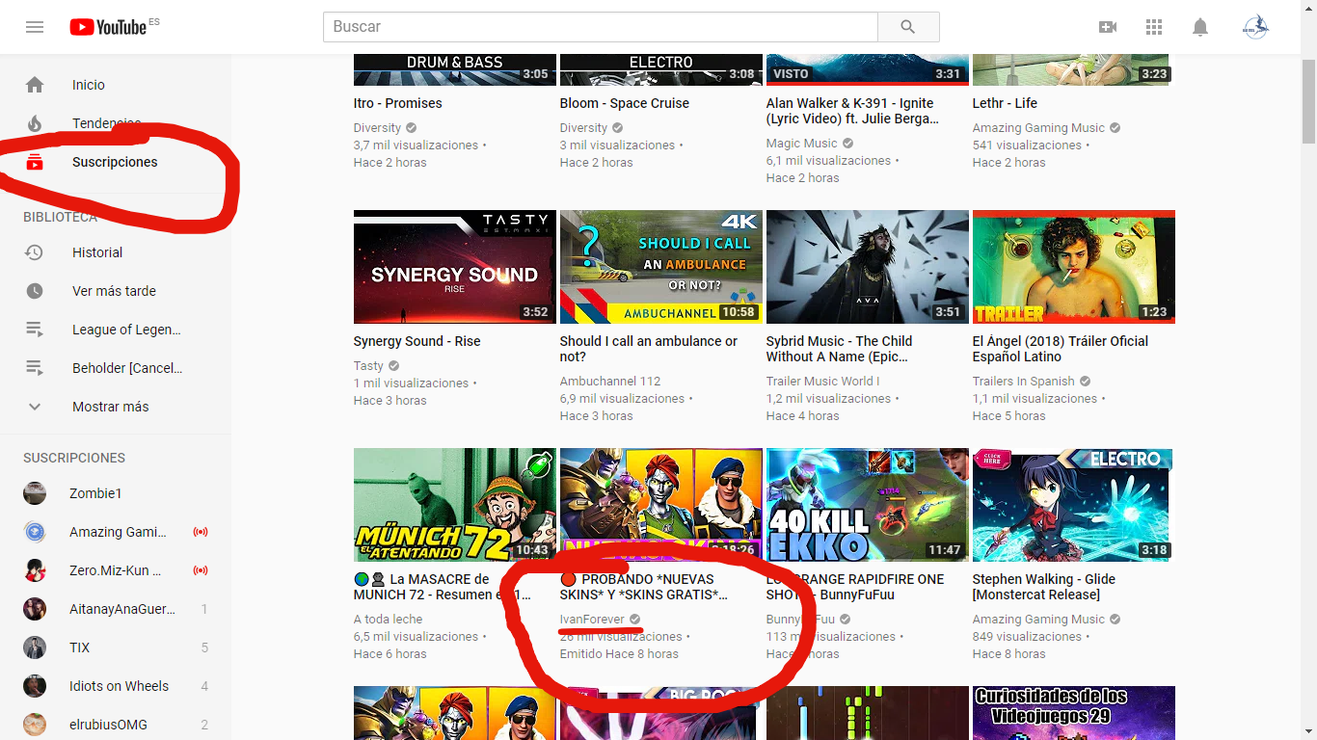Open Stephen Walking - Glide title

[x=1044, y=587]
